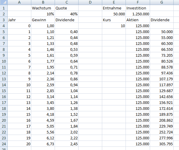
Task: Select column B header
Action: coord(43,2)
